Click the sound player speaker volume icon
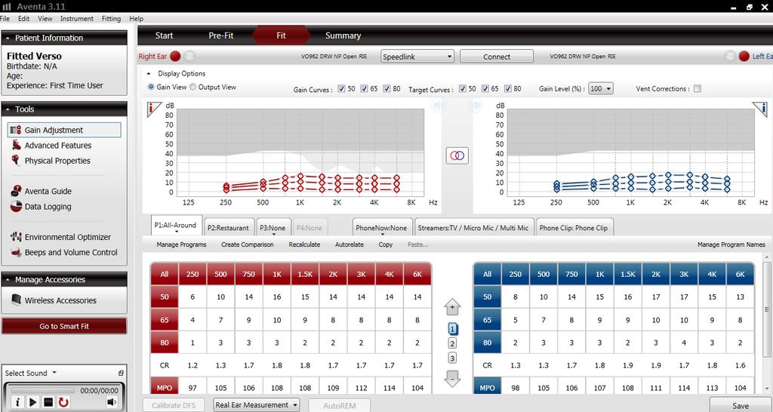Image resolution: width=773 pixels, height=412 pixels. click(112, 402)
